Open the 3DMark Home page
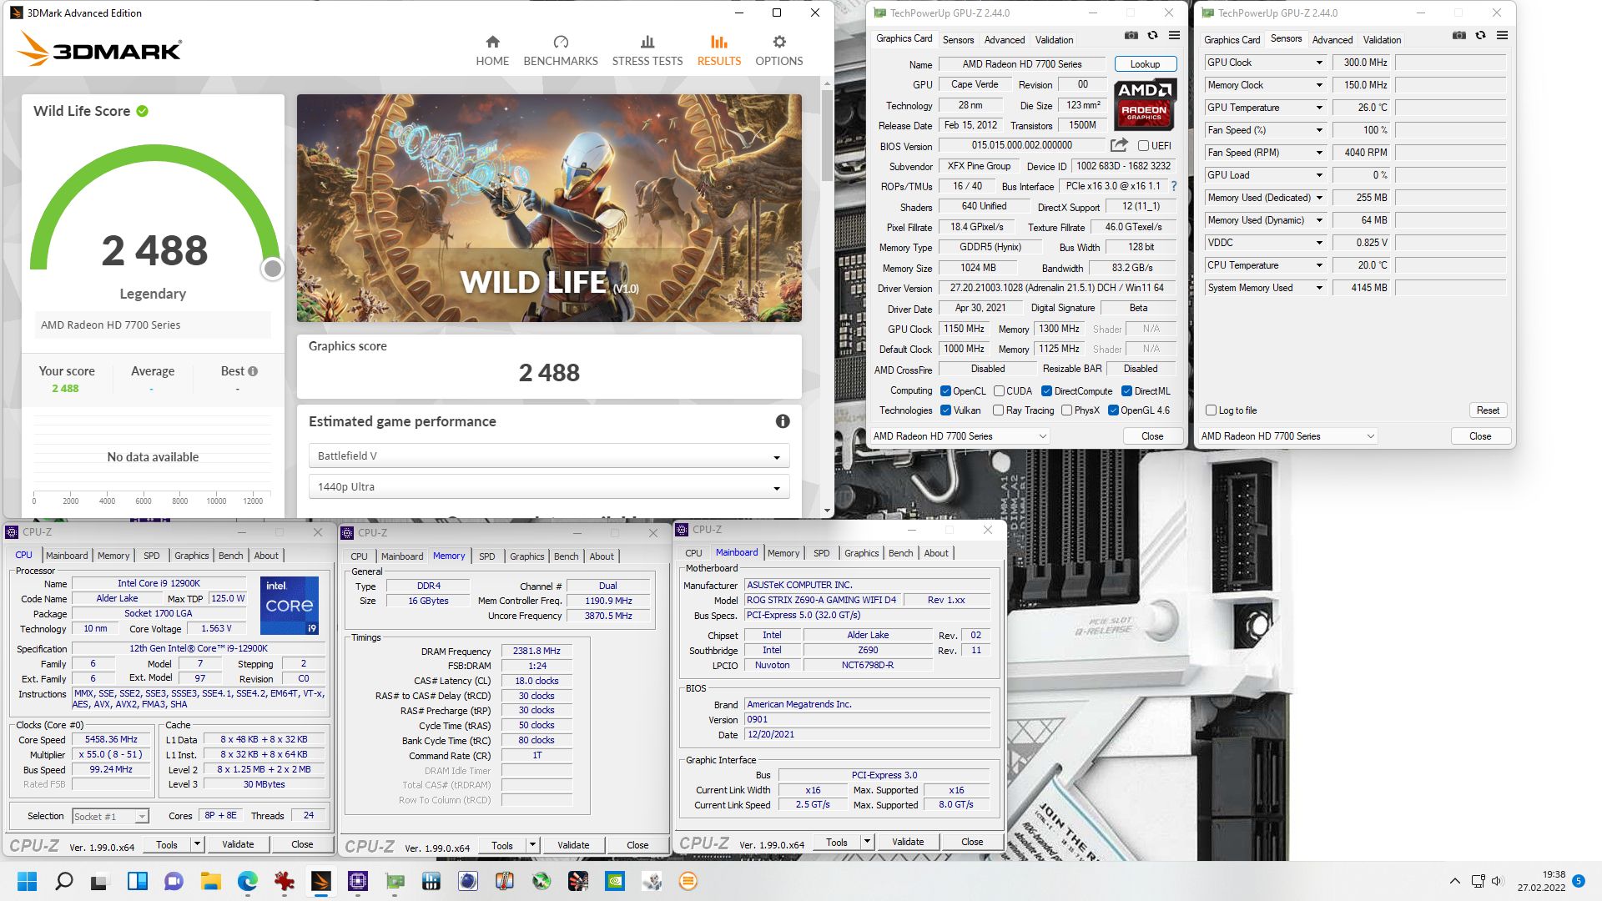This screenshot has width=1602, height=901. (x=492, y=50)
